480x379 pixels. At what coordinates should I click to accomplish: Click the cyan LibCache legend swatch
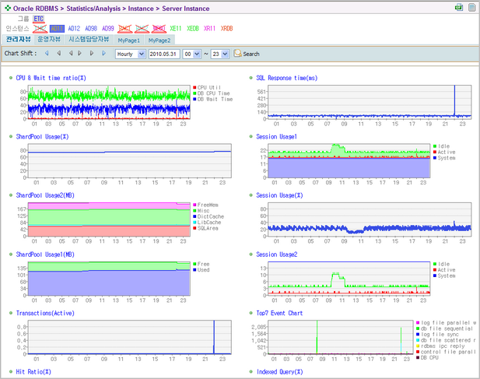coord(194,223)
